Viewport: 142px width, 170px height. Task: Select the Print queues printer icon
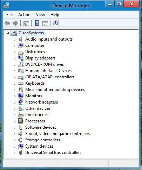[x=21, y=115]
